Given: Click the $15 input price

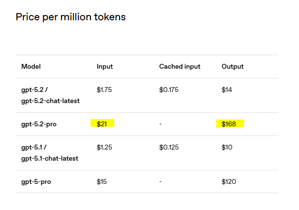Looking at the screenshot, I should 102,182.
